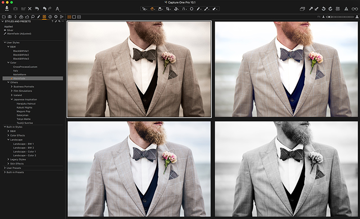Click the Copy Adjustments up-arrow icon

tap(310, 9)
